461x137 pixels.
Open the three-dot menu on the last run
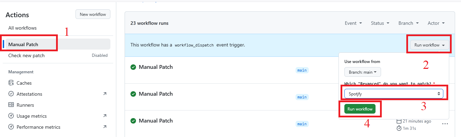pyautogui.click(x=445, y=124)
